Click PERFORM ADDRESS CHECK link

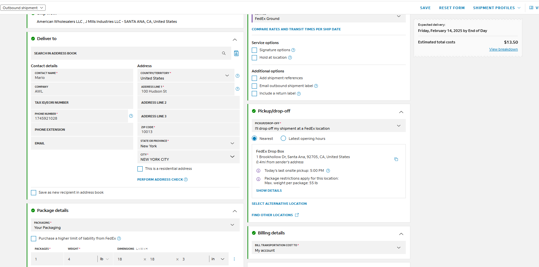[160, 180]
